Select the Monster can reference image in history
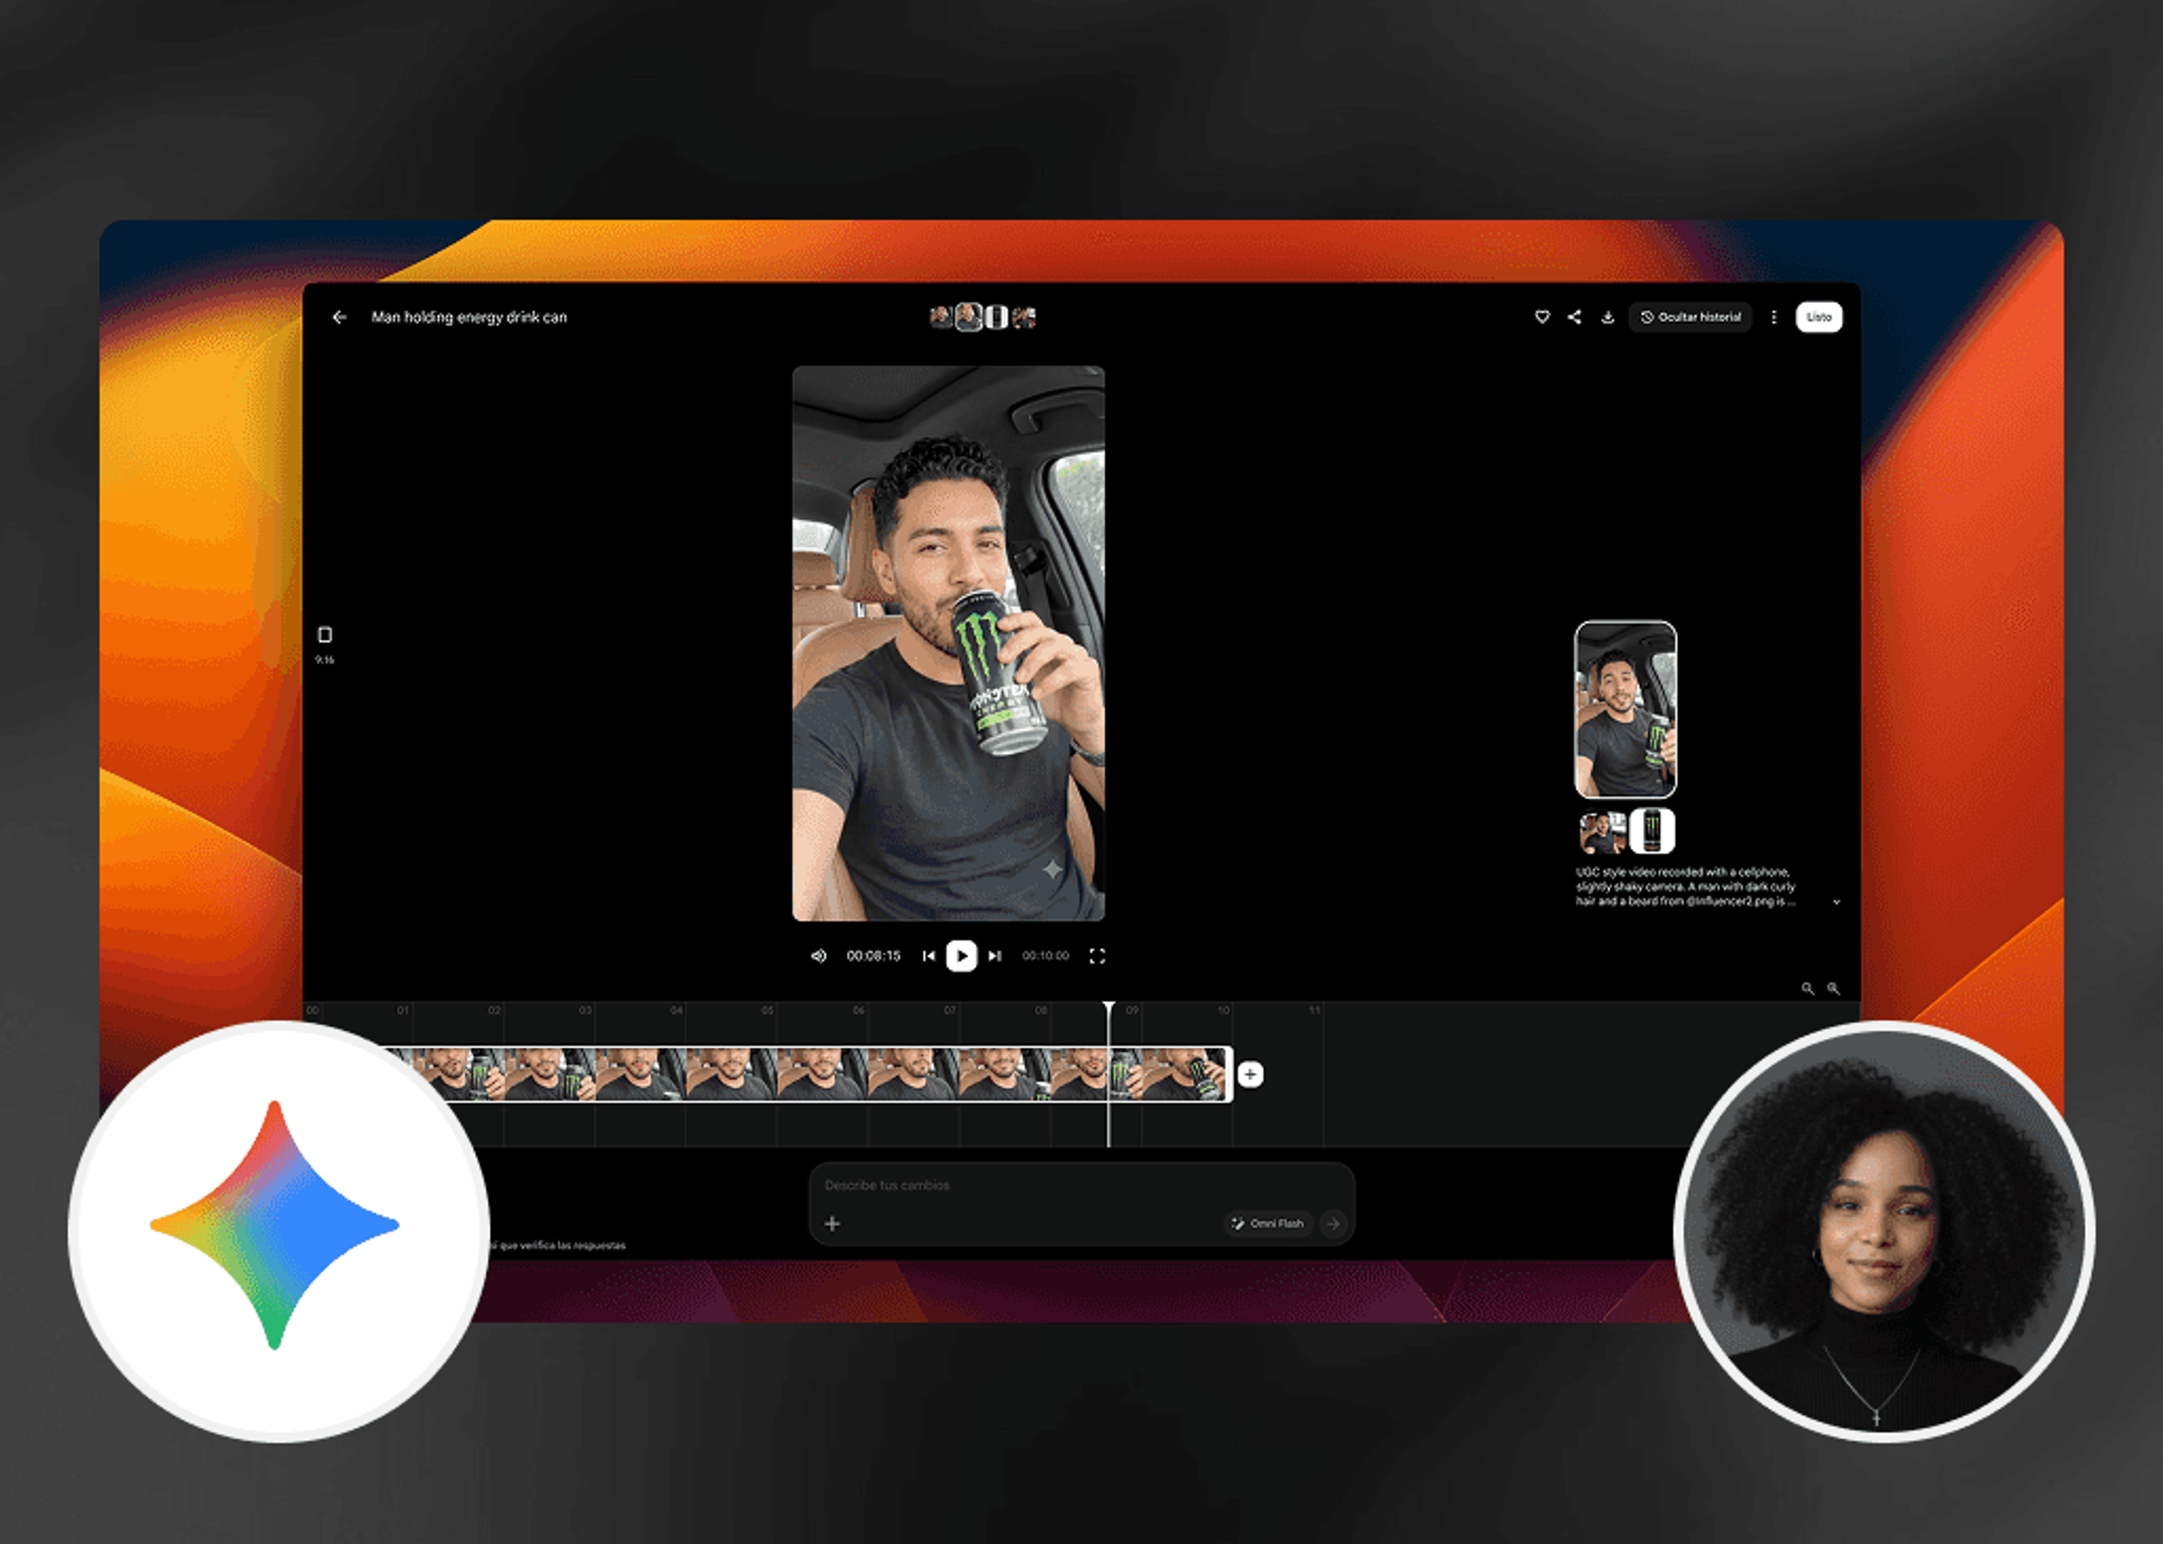 (x=1653, y=831)
